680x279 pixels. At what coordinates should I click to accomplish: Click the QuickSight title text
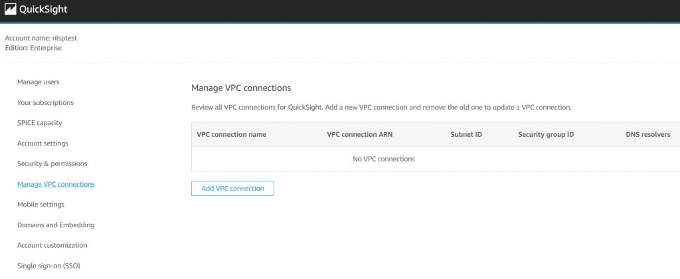tap(43, 10)
